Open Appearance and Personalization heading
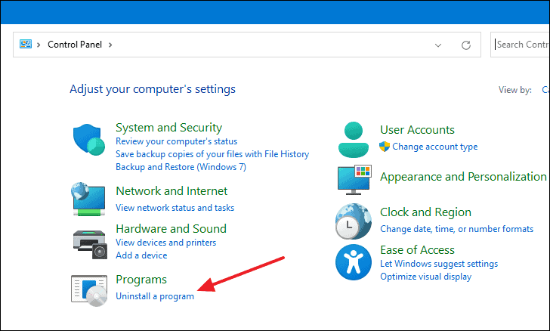 tap(463, 177)
